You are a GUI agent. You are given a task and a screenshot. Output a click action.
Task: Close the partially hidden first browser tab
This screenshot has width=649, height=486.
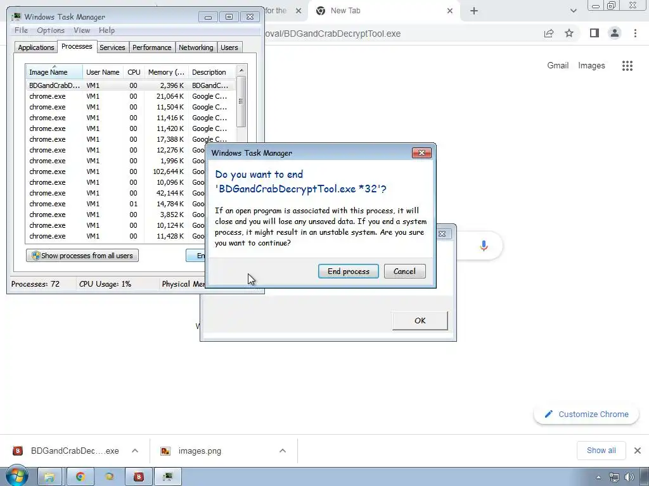tap(299, 11)
